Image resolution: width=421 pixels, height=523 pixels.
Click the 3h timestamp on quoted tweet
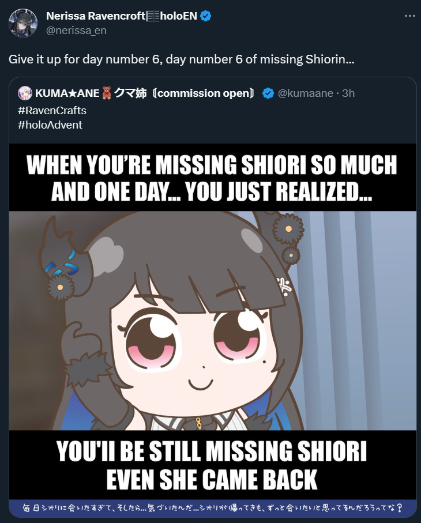(x=348, y=93)
